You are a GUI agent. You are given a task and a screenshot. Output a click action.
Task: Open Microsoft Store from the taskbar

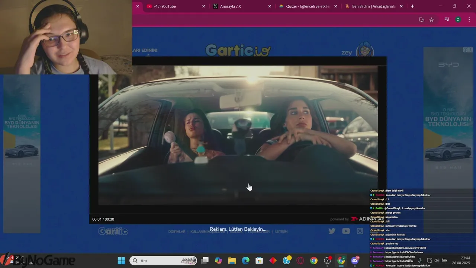[259, 261]
